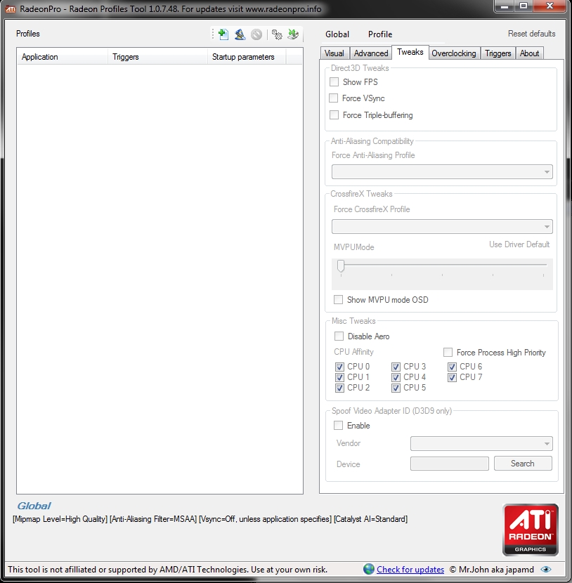572x583 pixels.
Task: Maximize the RadeonPro window
Action: pos(524,6)
